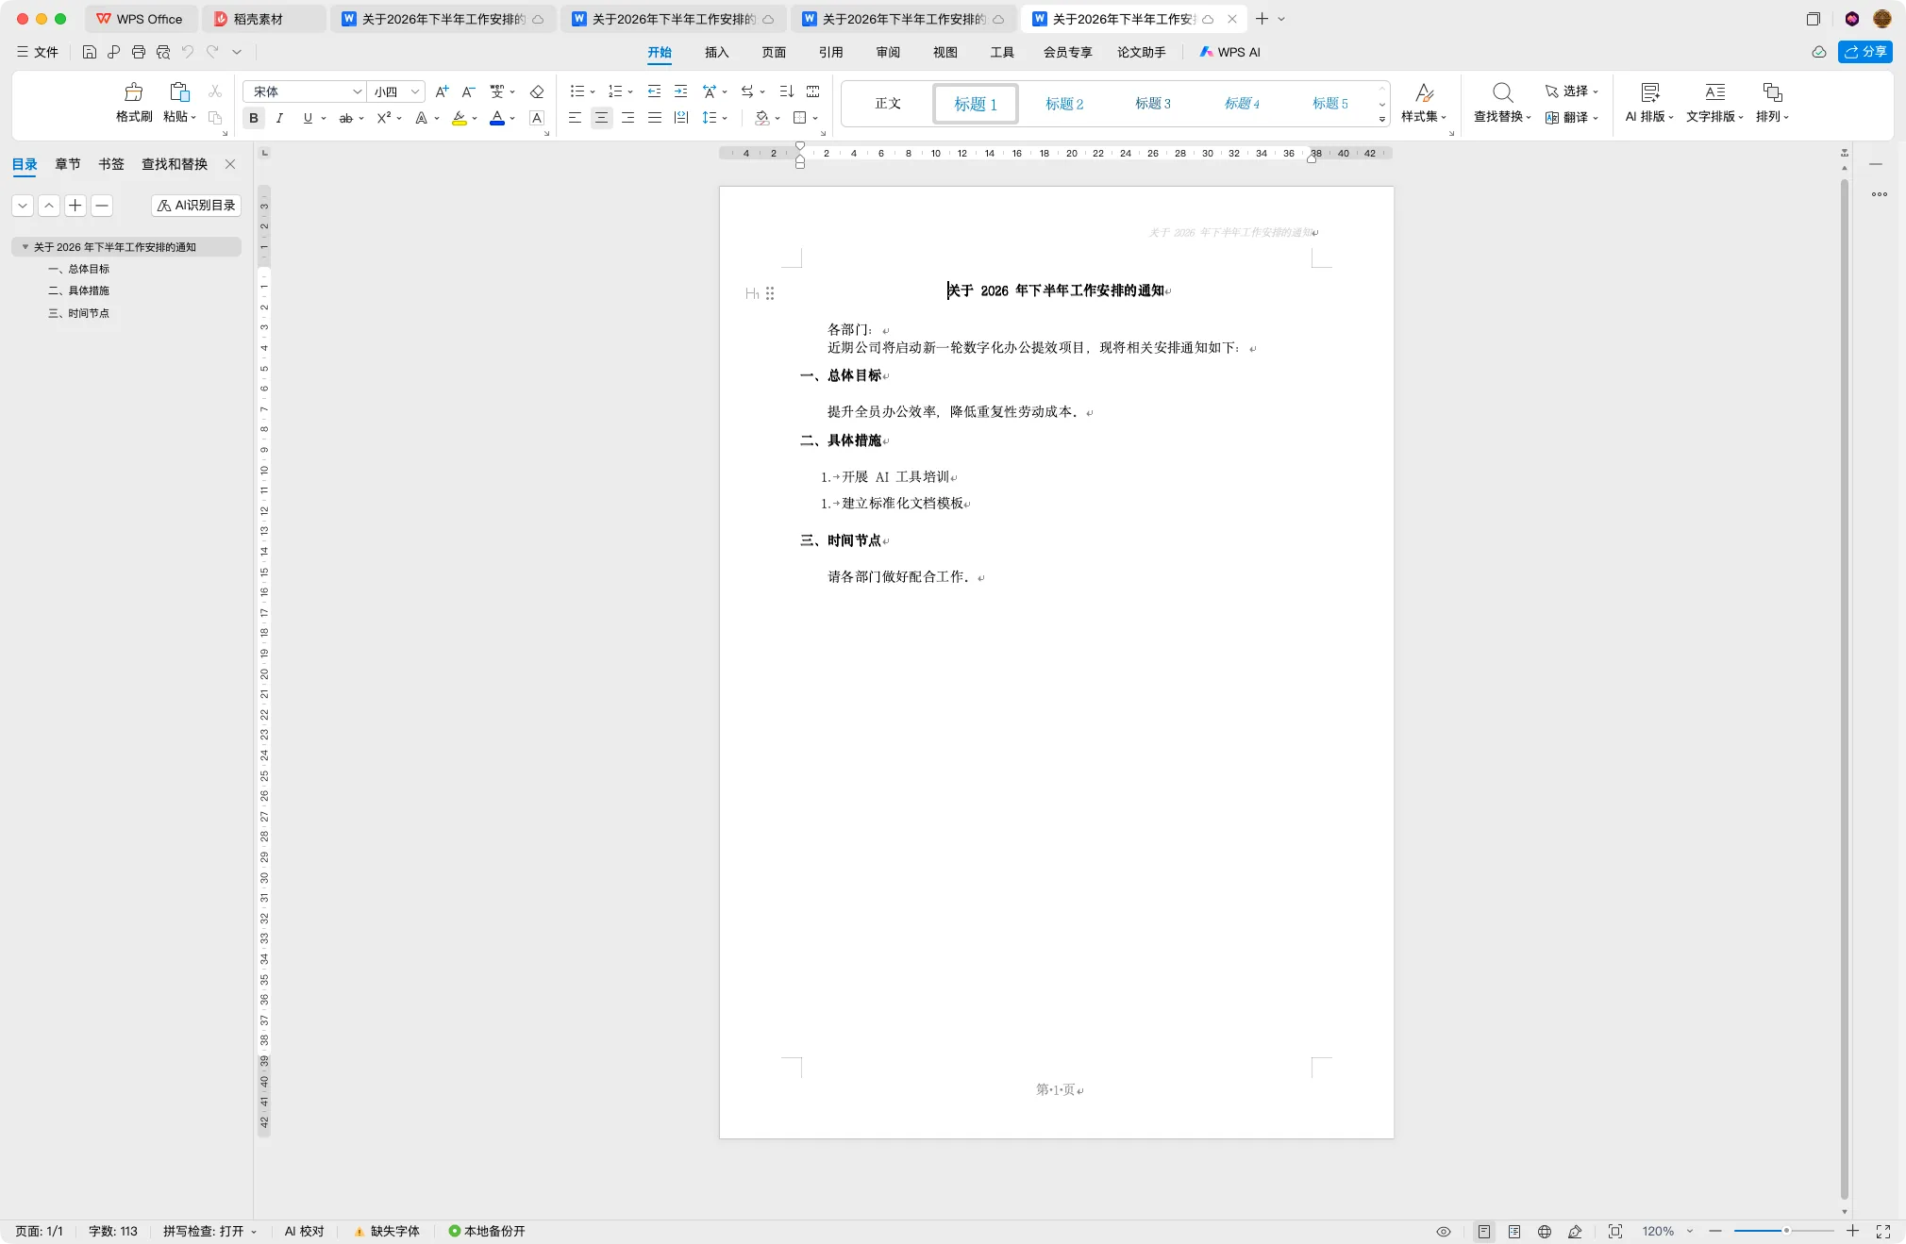Expand the bullet list dropdown arrow
Screen dimensions: 1906x1244
coord(593,92)
